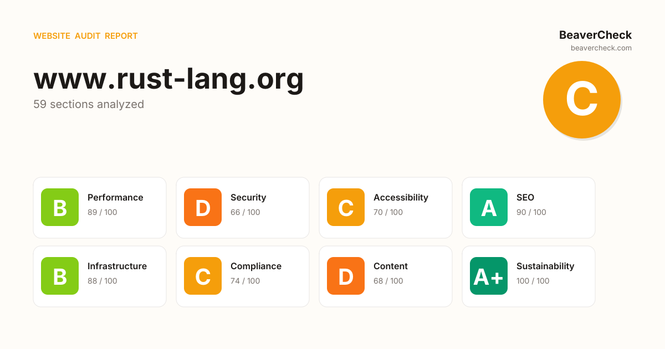This screenshot has height=349, width=665.
Task: Click the Content grade D icon
Action: (x=346, y=276)
